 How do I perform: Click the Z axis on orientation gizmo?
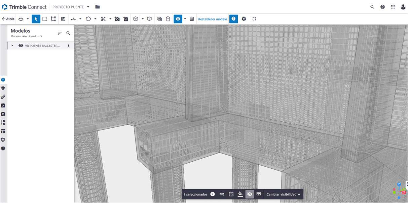click(399, 185)
